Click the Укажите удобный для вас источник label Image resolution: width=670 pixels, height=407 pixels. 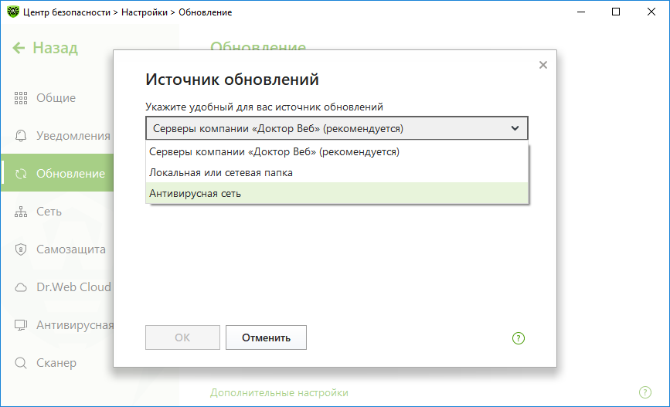[x=264, y=107]
